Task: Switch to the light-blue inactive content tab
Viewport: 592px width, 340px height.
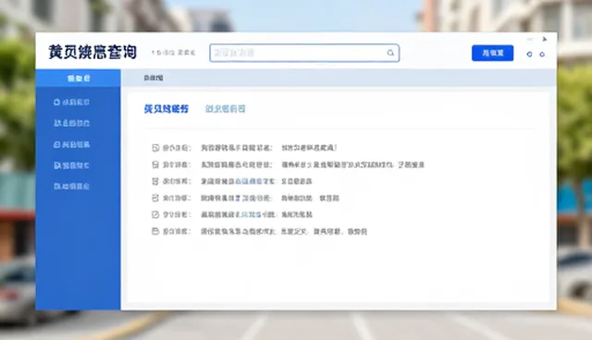Action: pos(226,109)
